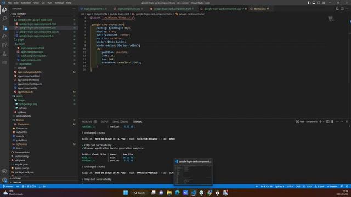Click master branch in status bar
This screenshot has height=197, width=351.
pos(8,186)
